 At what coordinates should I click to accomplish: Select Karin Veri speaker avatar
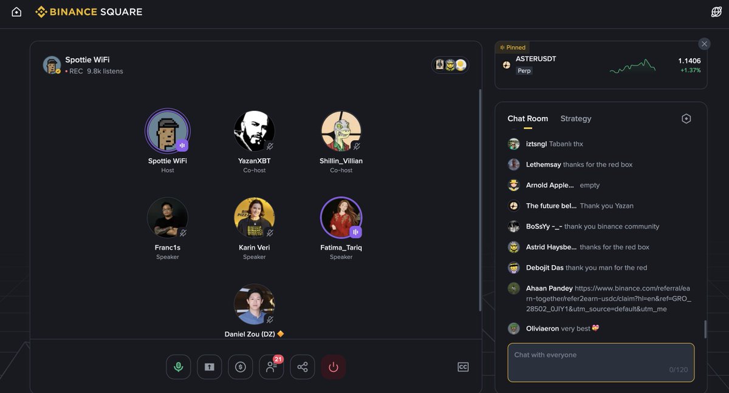coord(255,218)
